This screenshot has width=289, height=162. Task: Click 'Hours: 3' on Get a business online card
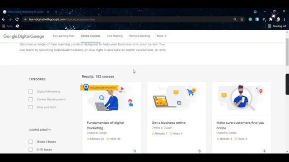click(176, 134)
